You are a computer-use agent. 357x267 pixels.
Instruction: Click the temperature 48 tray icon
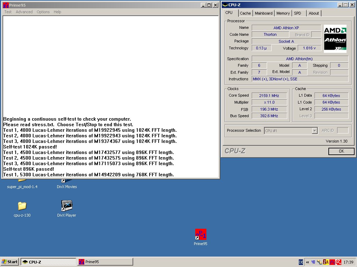313,262
